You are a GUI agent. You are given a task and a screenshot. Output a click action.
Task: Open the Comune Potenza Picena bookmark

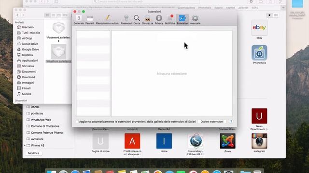(x=44, y=133)
